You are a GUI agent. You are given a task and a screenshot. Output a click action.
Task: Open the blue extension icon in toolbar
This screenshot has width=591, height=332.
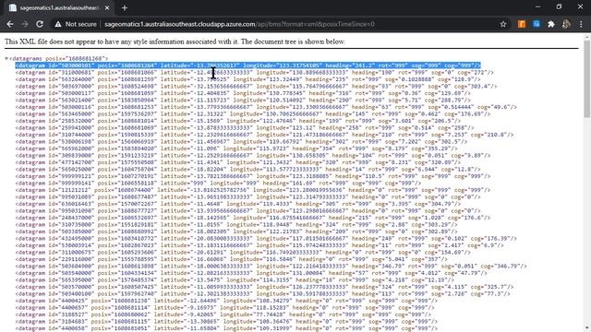(x=537, y=24)
